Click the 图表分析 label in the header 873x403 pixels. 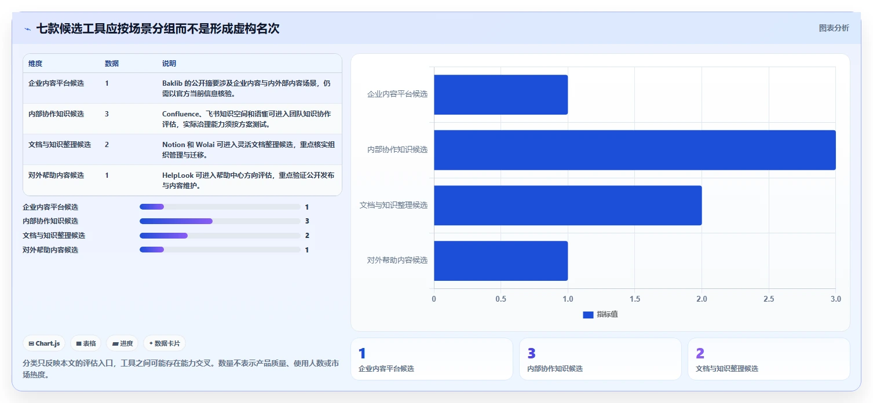coord(834,28)
